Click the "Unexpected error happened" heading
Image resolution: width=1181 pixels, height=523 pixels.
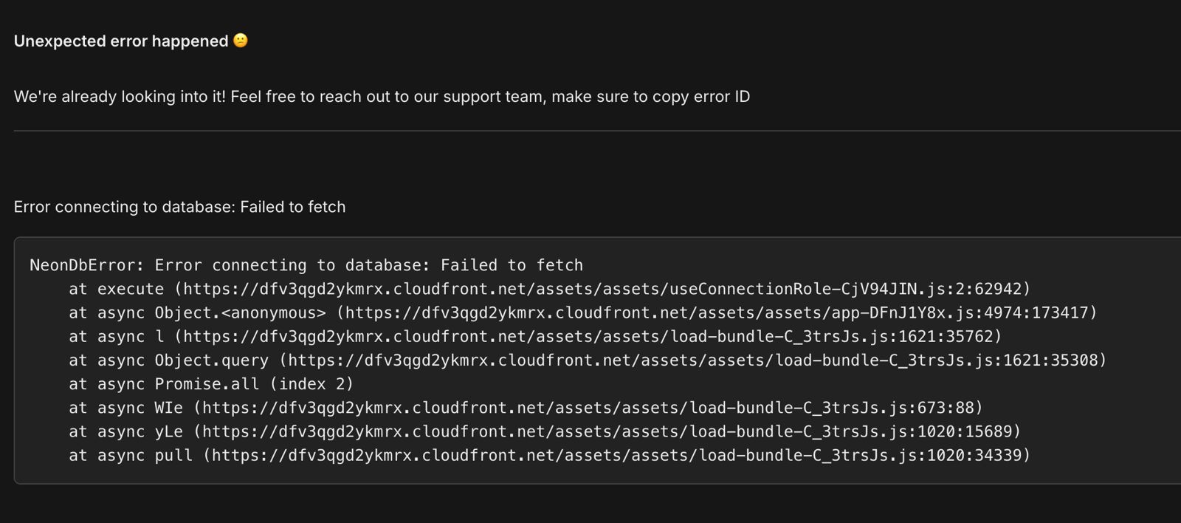121,41
